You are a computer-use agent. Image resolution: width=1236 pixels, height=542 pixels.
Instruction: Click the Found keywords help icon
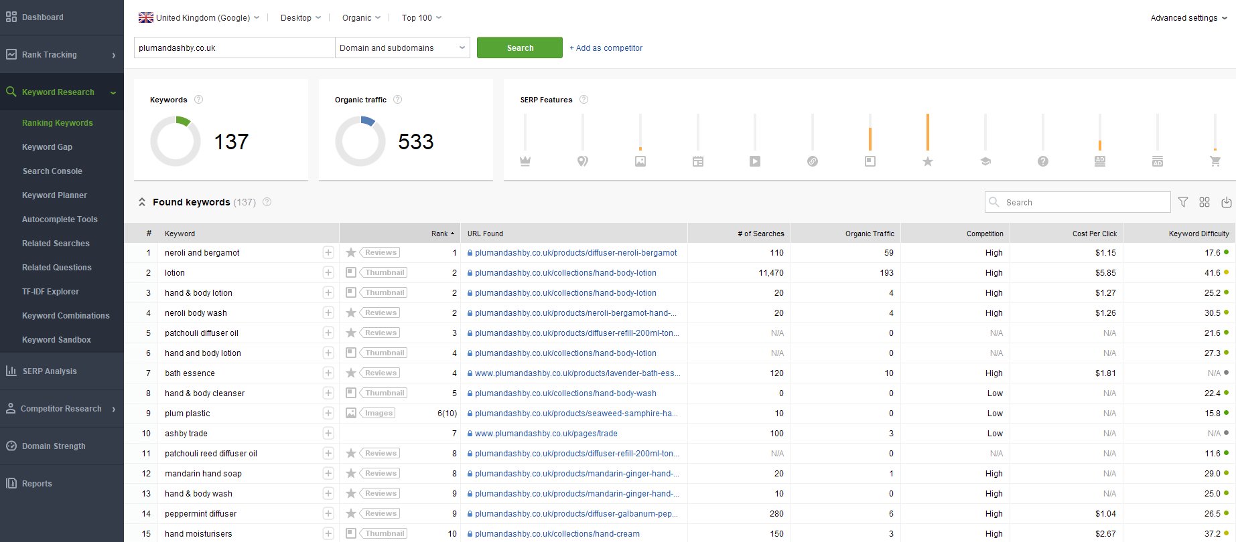(x=267, y=202)
